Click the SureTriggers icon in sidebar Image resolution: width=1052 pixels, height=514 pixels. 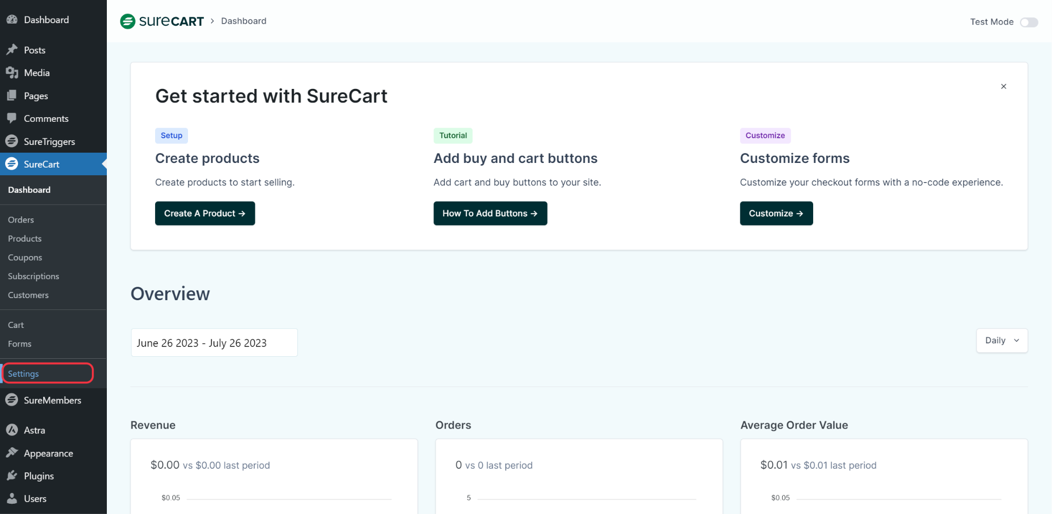12,141
